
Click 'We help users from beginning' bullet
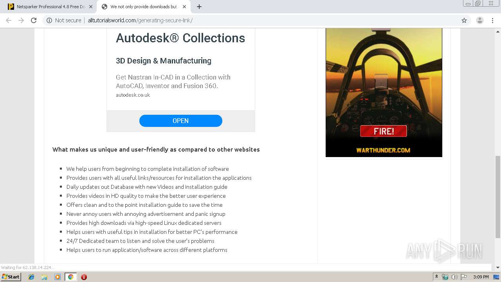point(148,169)
